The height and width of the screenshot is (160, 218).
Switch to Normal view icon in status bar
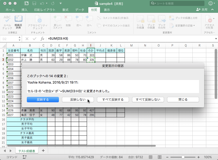(x=150, y=157)
